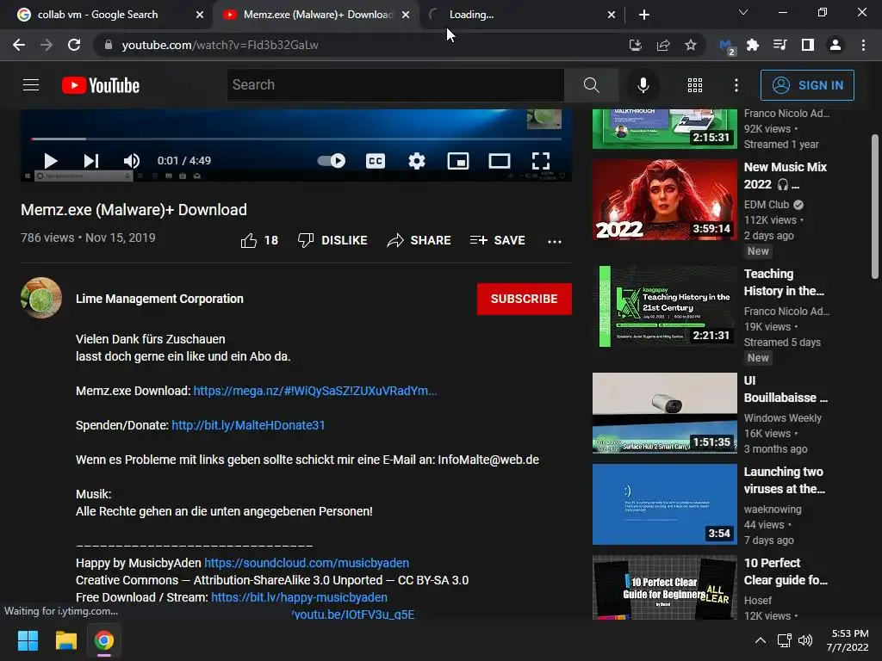Screen dimensions: 882x661
Task: Open Chrome three-dot menu
Action: [x=863, y=45]
